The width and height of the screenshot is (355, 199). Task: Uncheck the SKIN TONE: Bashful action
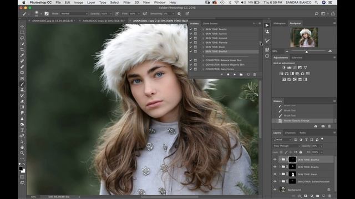click(x=191, y=51)
